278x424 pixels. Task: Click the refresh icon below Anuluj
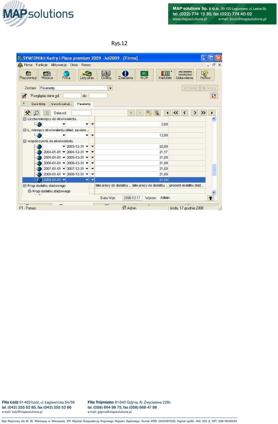[214, 96]
